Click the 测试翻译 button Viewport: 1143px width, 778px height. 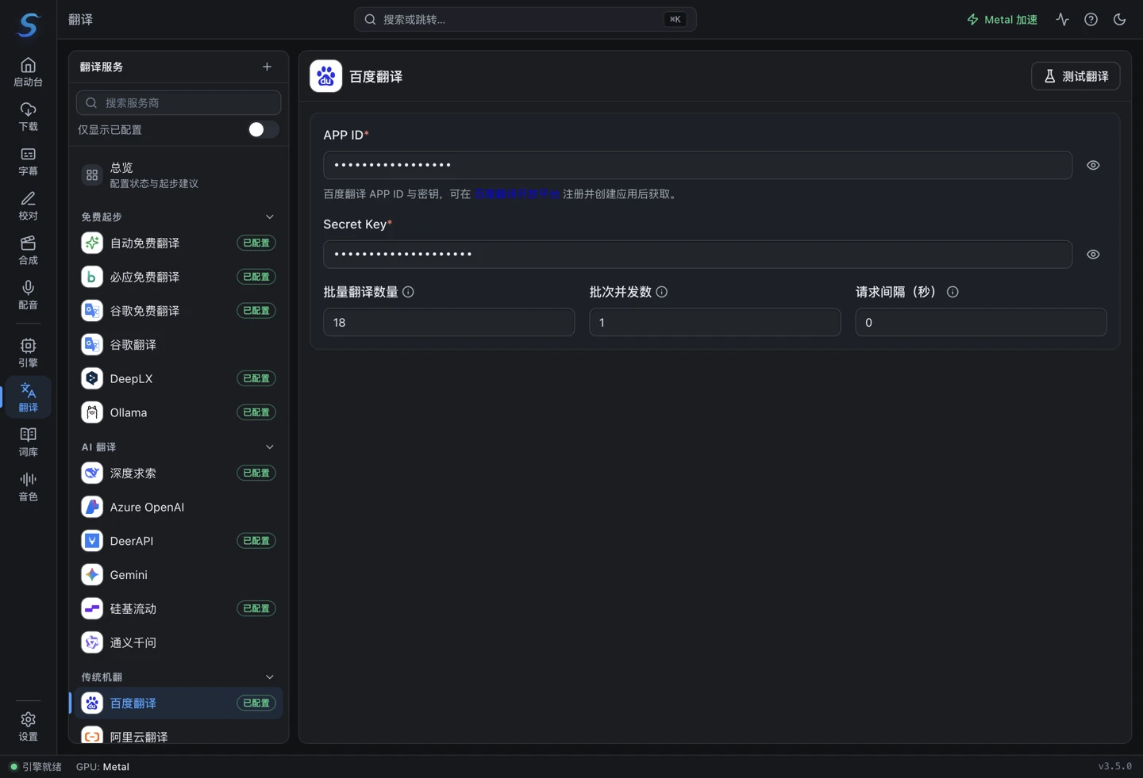coord(1076,76)
